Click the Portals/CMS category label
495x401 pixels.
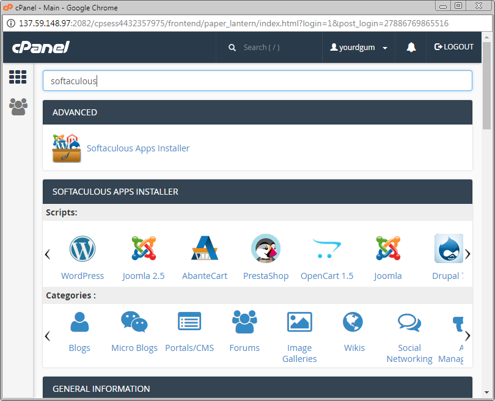[x=189, y=348]
